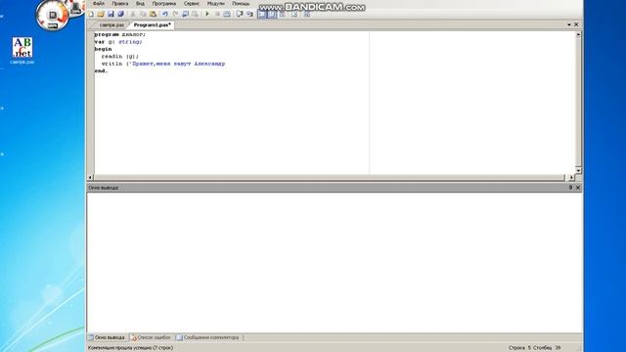The image size is (626, 352).
Task: Select the Program1.pas* editor tab
Action: coord(152,24)
